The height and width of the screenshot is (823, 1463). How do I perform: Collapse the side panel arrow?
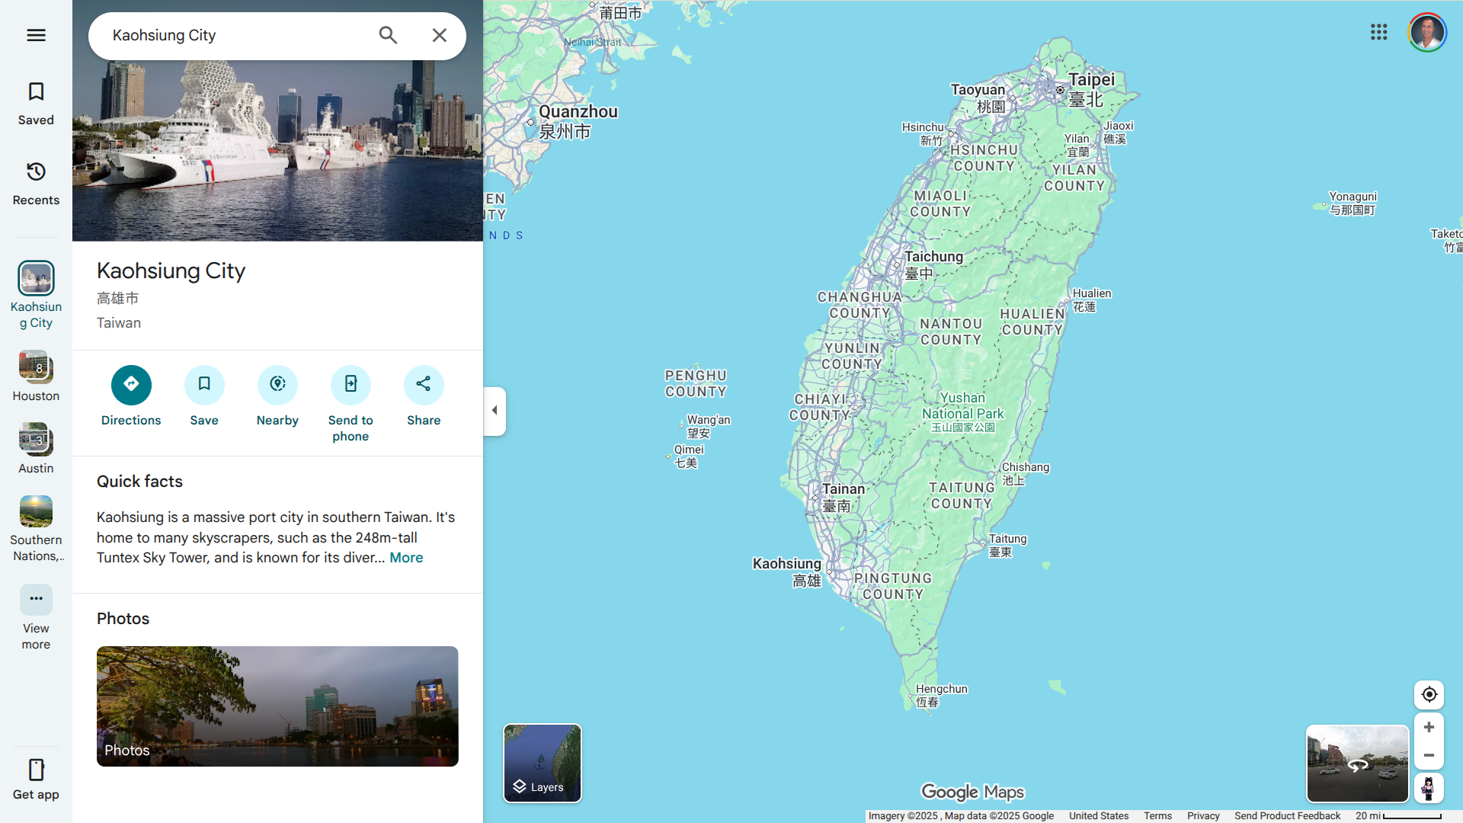(x=495, y=411)
